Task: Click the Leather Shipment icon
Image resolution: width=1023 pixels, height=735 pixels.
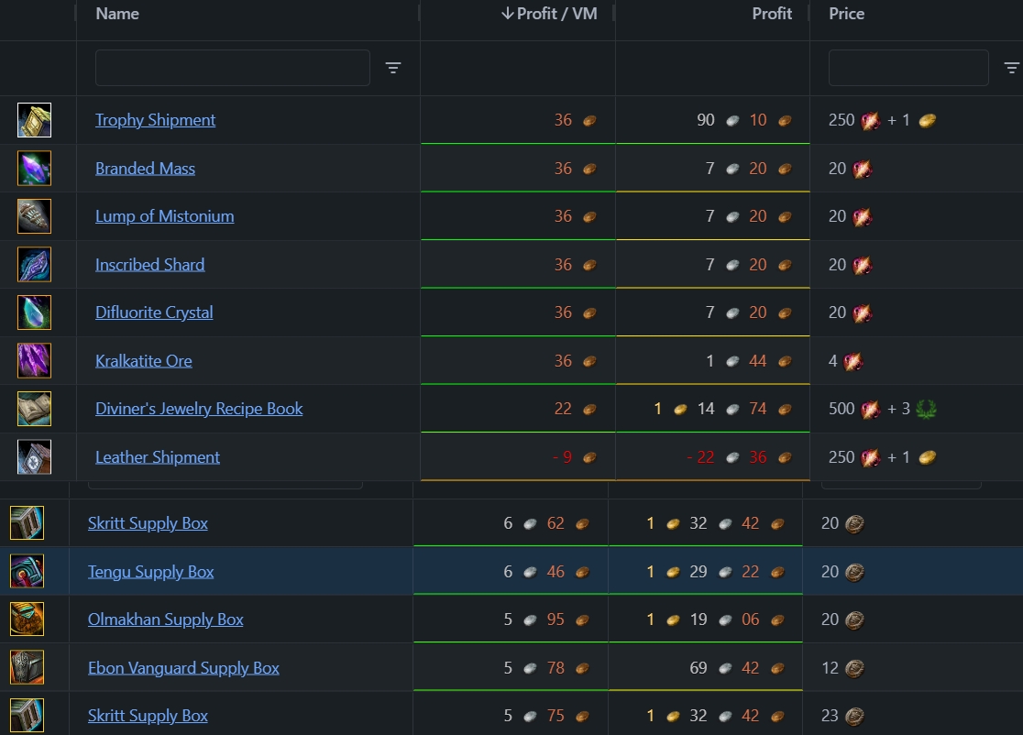Action: pos(34,457)
